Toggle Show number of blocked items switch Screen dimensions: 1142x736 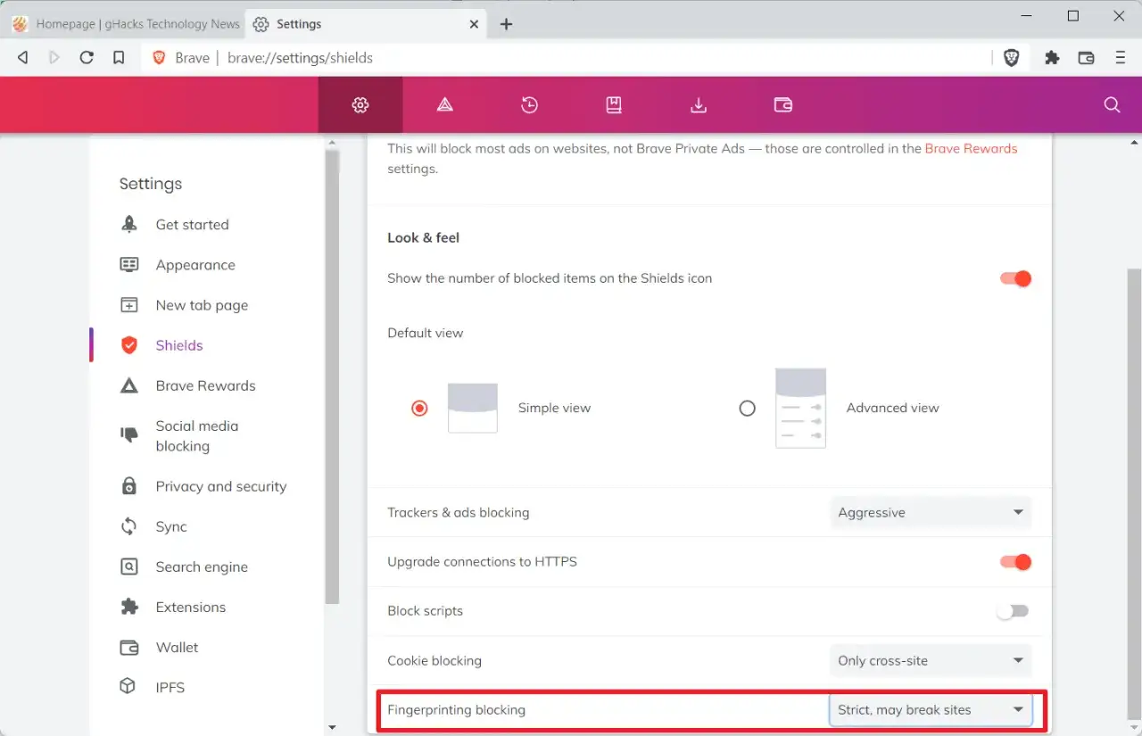click(1015, 279)
